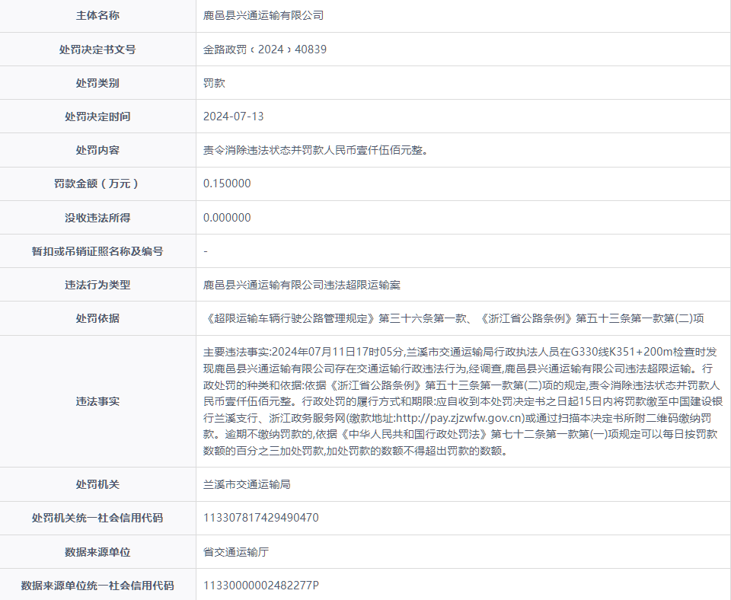This screenshot has width=731, height=600.
Task: Click violation type 鹿邑县兴通运输有限公司违法超限运输案
Action: point(302,285)
